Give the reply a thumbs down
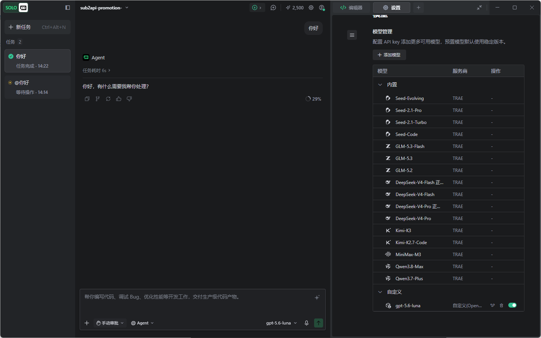The width and height of the screenshot is (541, 338). (x=129, y=99)
